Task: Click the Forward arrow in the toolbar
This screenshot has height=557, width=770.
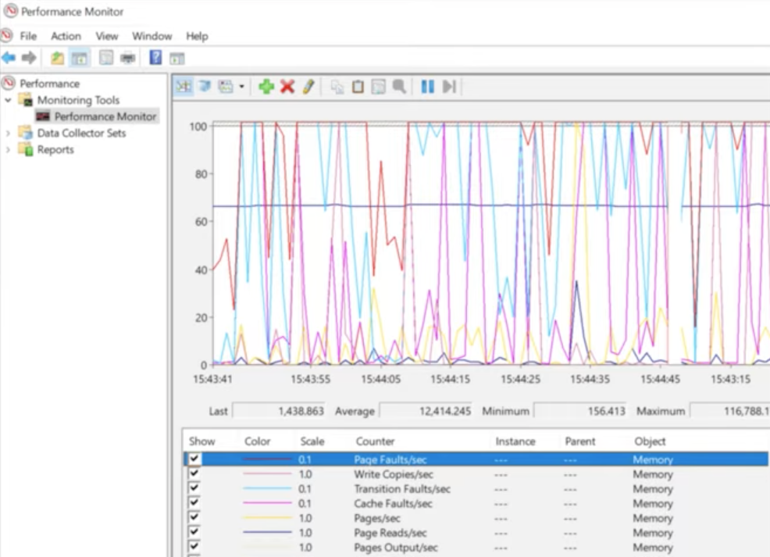Action: point(29,58)
